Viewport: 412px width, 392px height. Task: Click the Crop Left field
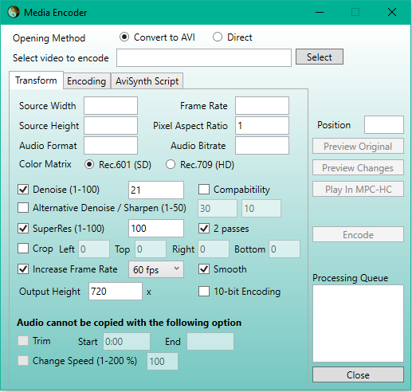94,249
